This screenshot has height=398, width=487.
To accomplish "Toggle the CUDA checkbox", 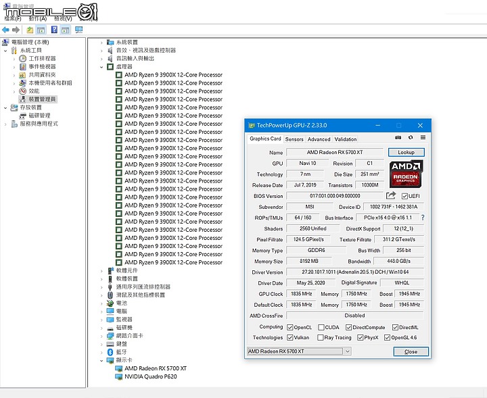I will click(321, 327).
